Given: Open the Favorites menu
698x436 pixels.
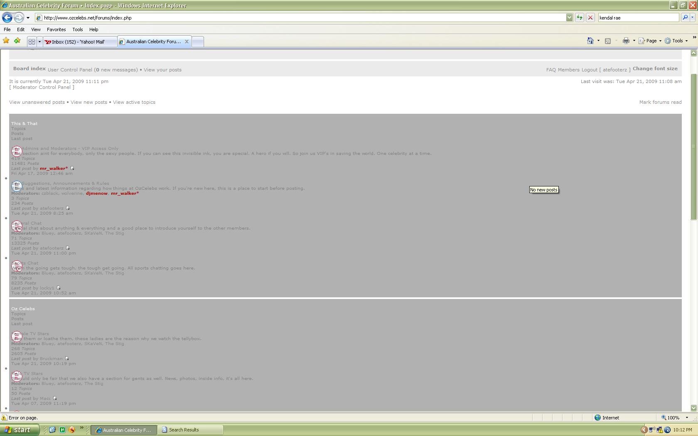Looking at the screenshot, I should (x=56, y=29).
